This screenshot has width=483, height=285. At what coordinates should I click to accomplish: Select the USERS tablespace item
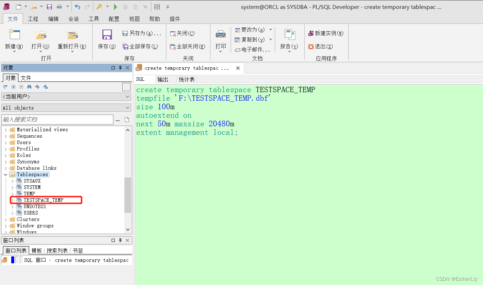click(31, 213)
